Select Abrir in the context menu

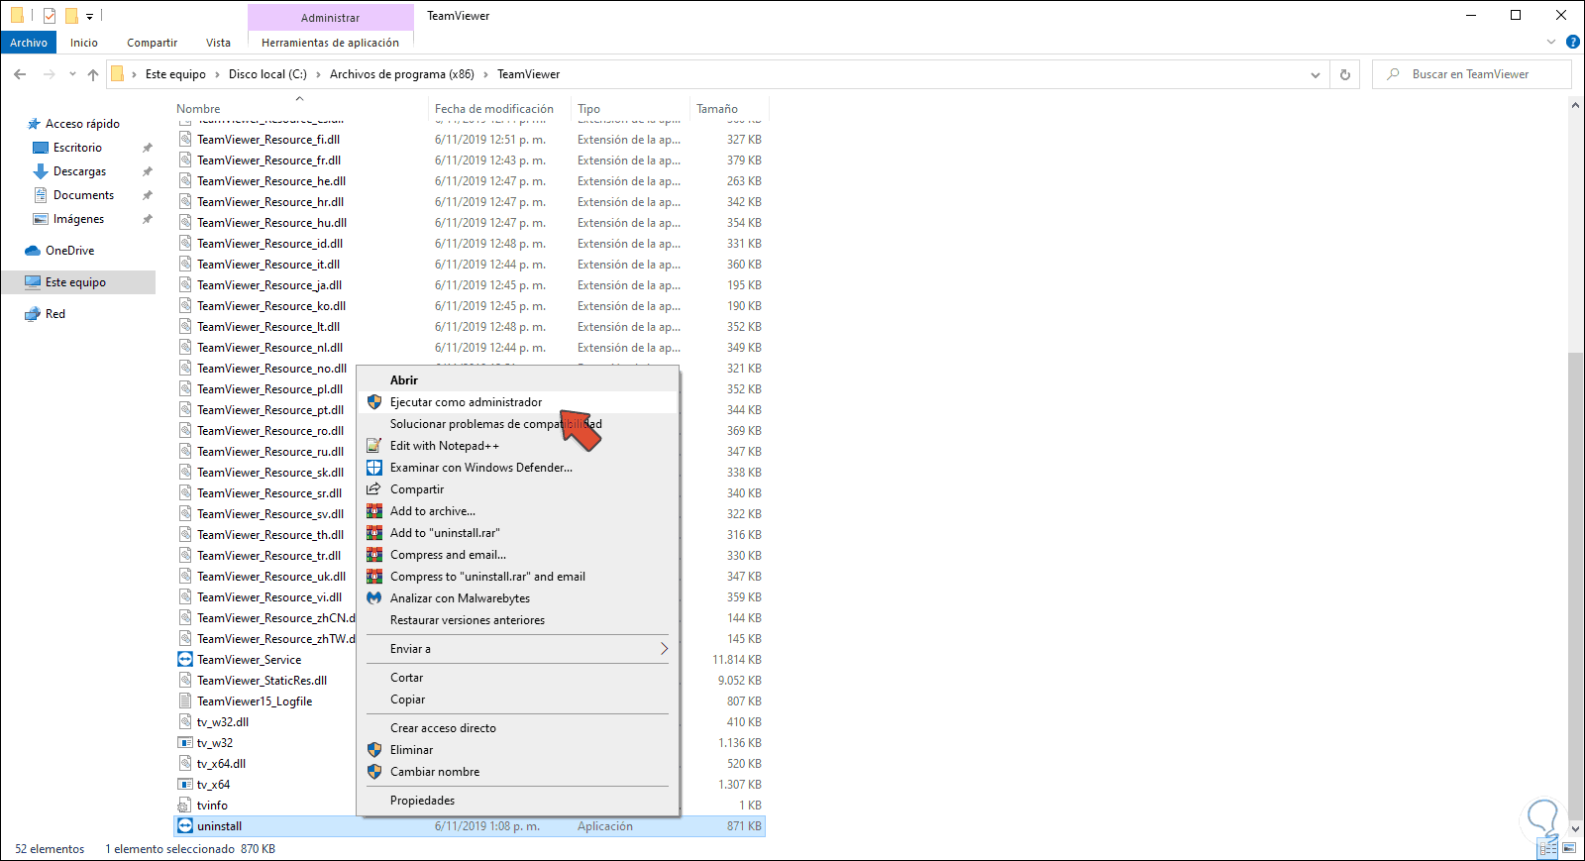(x=517, y=380)
